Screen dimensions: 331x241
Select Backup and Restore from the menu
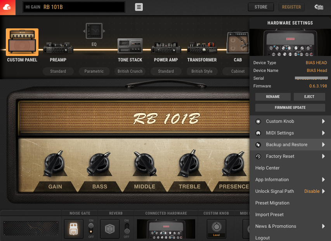click(x=290, y=145)
